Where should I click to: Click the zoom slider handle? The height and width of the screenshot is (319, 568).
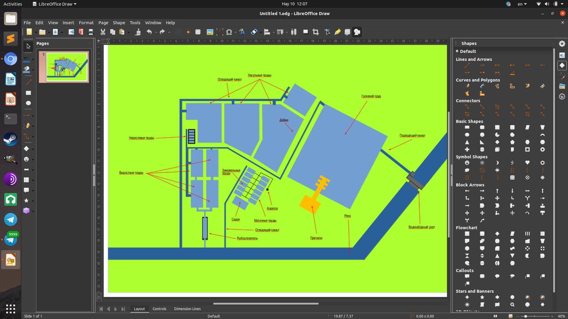pos(525,316)
